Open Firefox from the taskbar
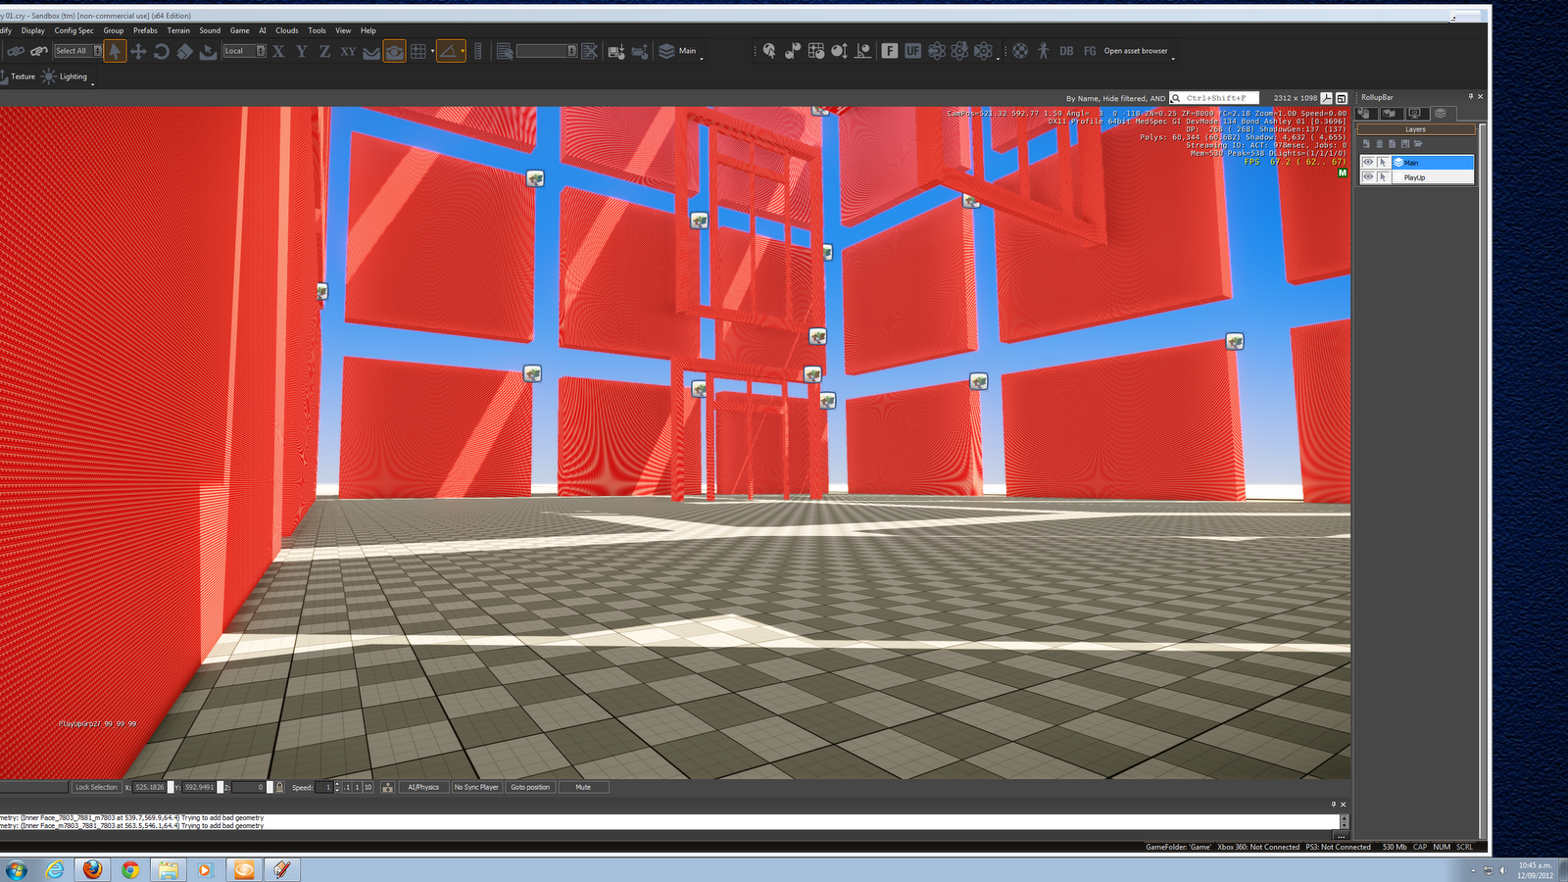Image resolution: width=1568 pixels, height=882 pixels. 92,869
